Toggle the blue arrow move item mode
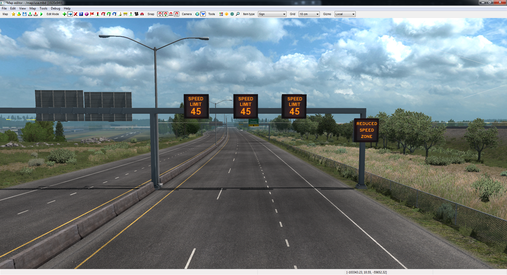Viewport: 507px width, 275px height. 70,14
